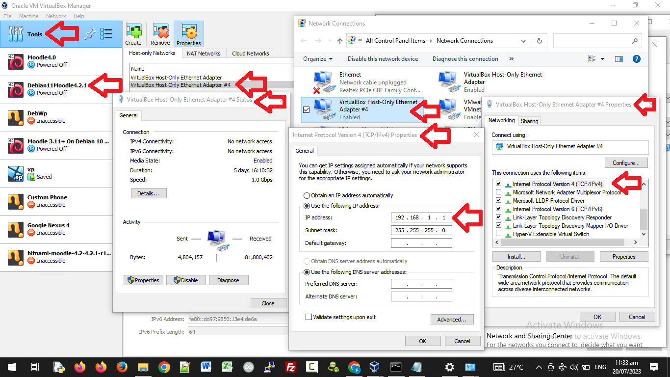
Task: Open the File menu in VirtualBox
Action: coord(7,16)
